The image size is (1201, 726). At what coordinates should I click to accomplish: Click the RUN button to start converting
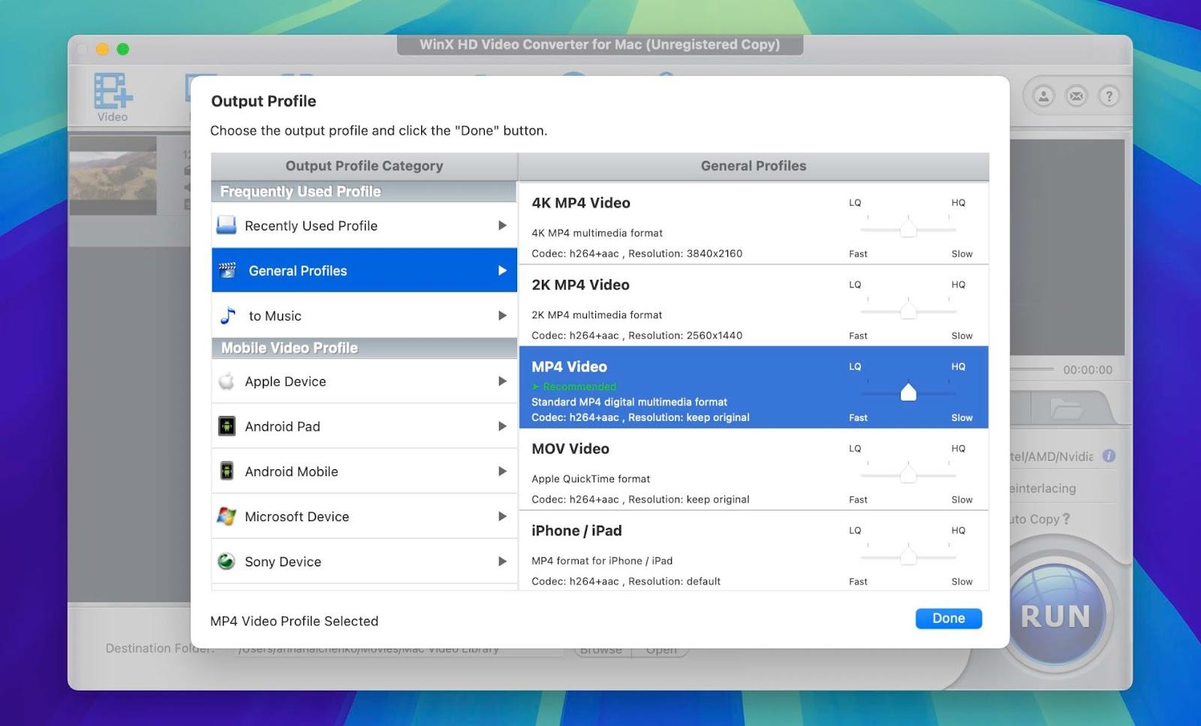click(1055, 616)
